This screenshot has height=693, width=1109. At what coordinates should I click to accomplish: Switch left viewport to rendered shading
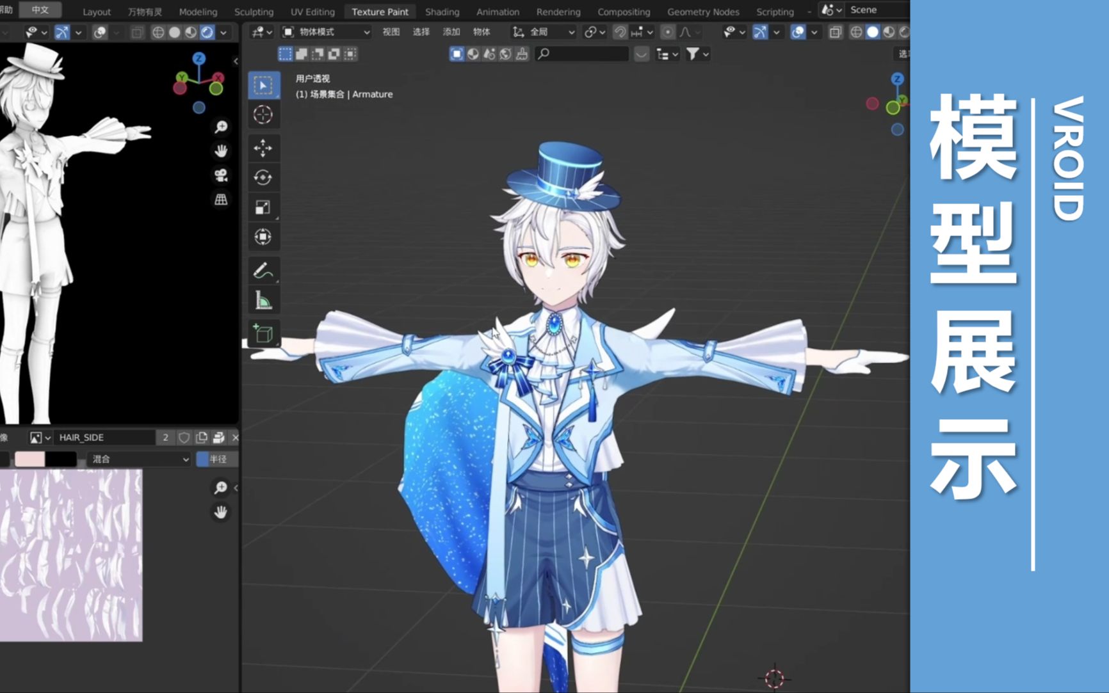207,32
